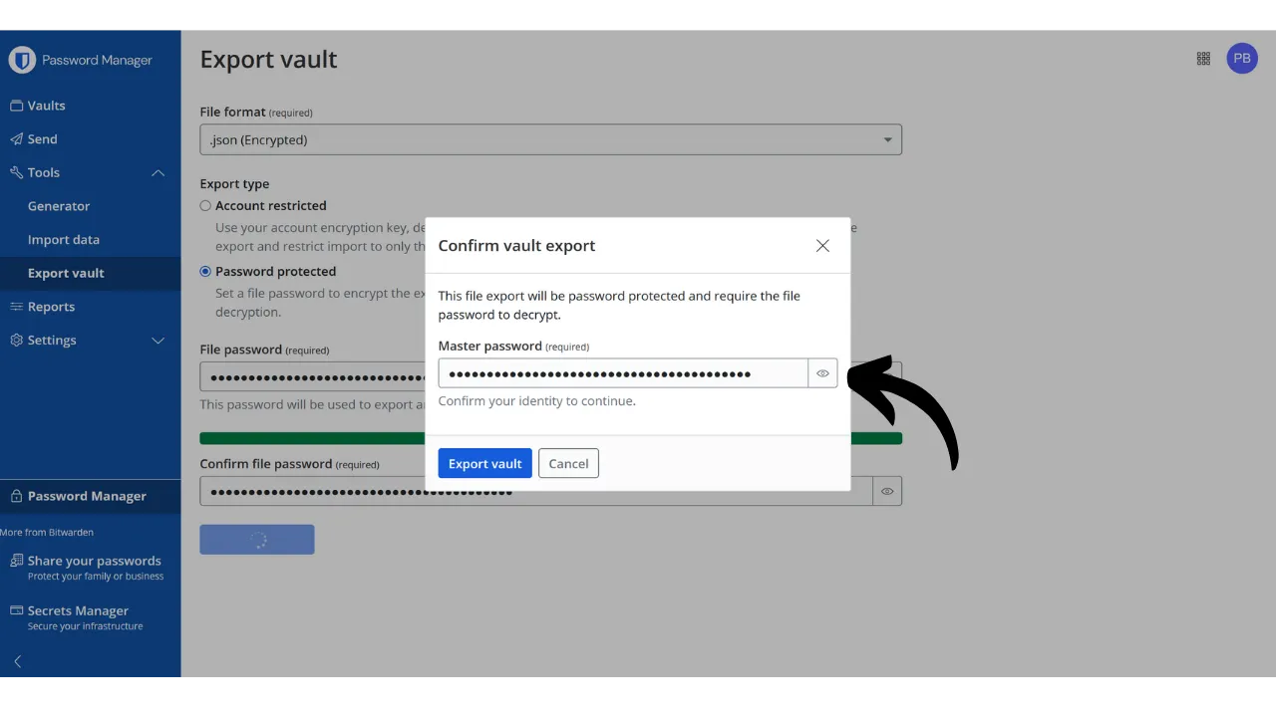Collapse the Tools section chevron

(158, 173)
